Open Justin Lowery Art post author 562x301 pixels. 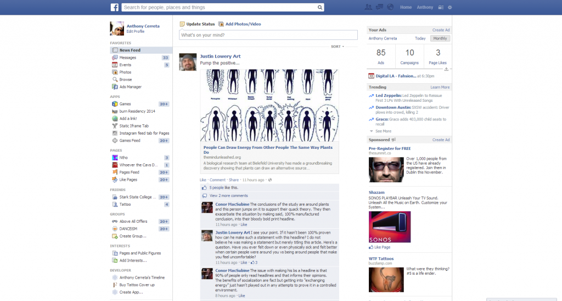point(220,56)
